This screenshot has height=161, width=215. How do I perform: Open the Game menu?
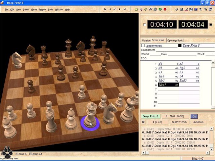34,9
